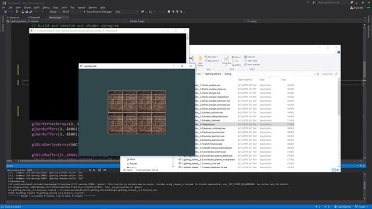Screen dimensions: 372x209
Task: Open the Window menu in Visual Studio
Action: (x=92, y=8)
